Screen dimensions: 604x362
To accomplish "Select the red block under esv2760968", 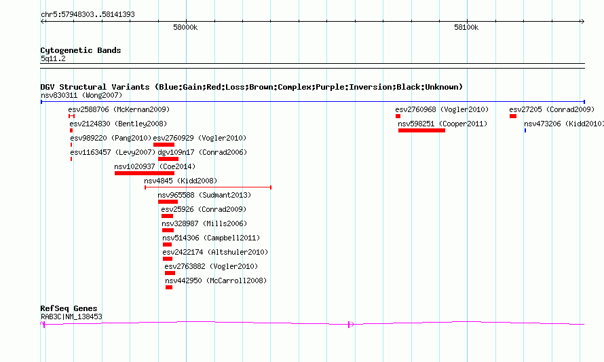I will [398, 116].
